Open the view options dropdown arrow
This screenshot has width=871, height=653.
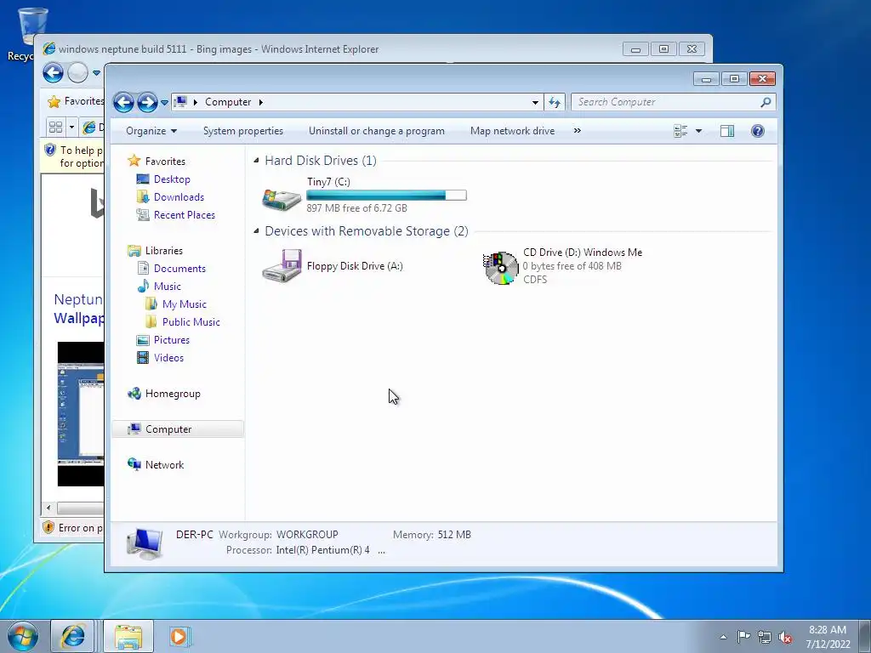click(699, 131)
